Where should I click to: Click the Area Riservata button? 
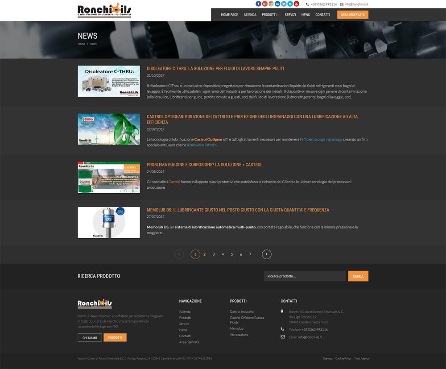tap(353, 15)
